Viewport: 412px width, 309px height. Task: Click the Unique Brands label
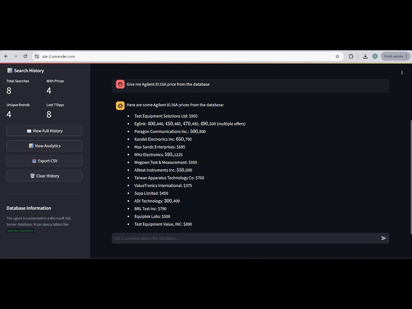click(x=18, y=105)
